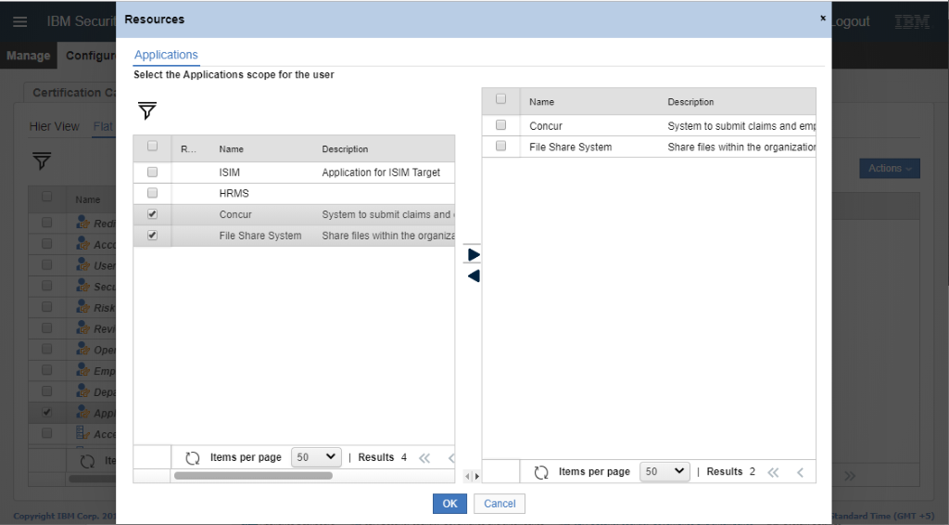This screenshot has height=525, width=949.
Task: Uncheck the Concur checkbox in left table
Action: (153, 214)
